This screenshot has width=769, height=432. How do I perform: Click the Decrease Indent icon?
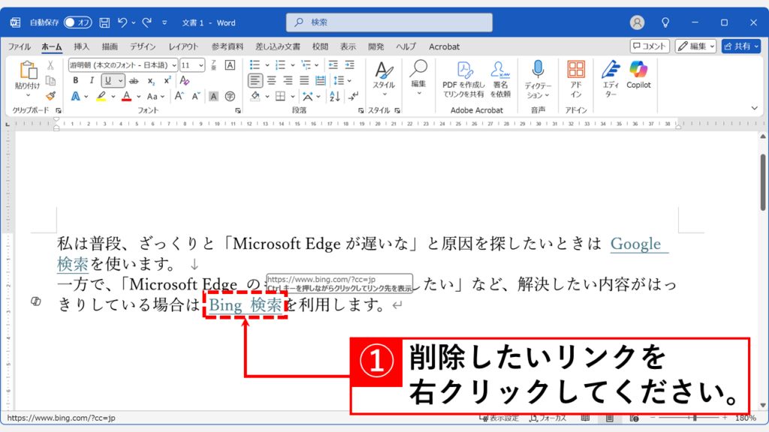[333, 65]
